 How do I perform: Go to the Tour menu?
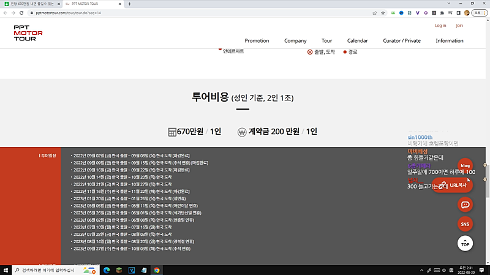point(326,40)
